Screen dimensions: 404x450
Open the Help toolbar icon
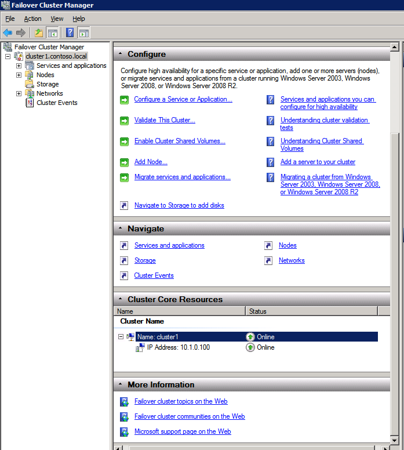pyautogui.click(x=70, y=32)
